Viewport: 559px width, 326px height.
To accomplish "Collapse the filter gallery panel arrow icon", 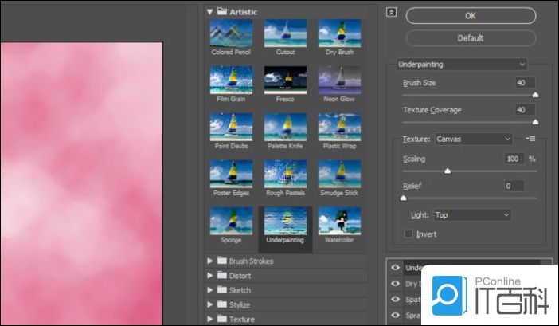I will [391, 12].
